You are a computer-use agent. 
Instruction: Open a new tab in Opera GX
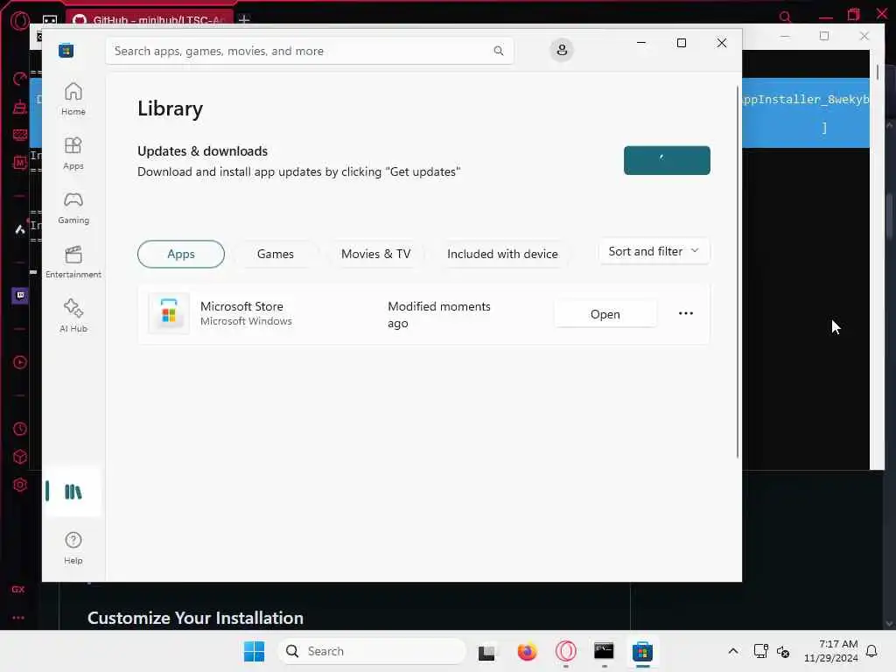tap(244, 19)
